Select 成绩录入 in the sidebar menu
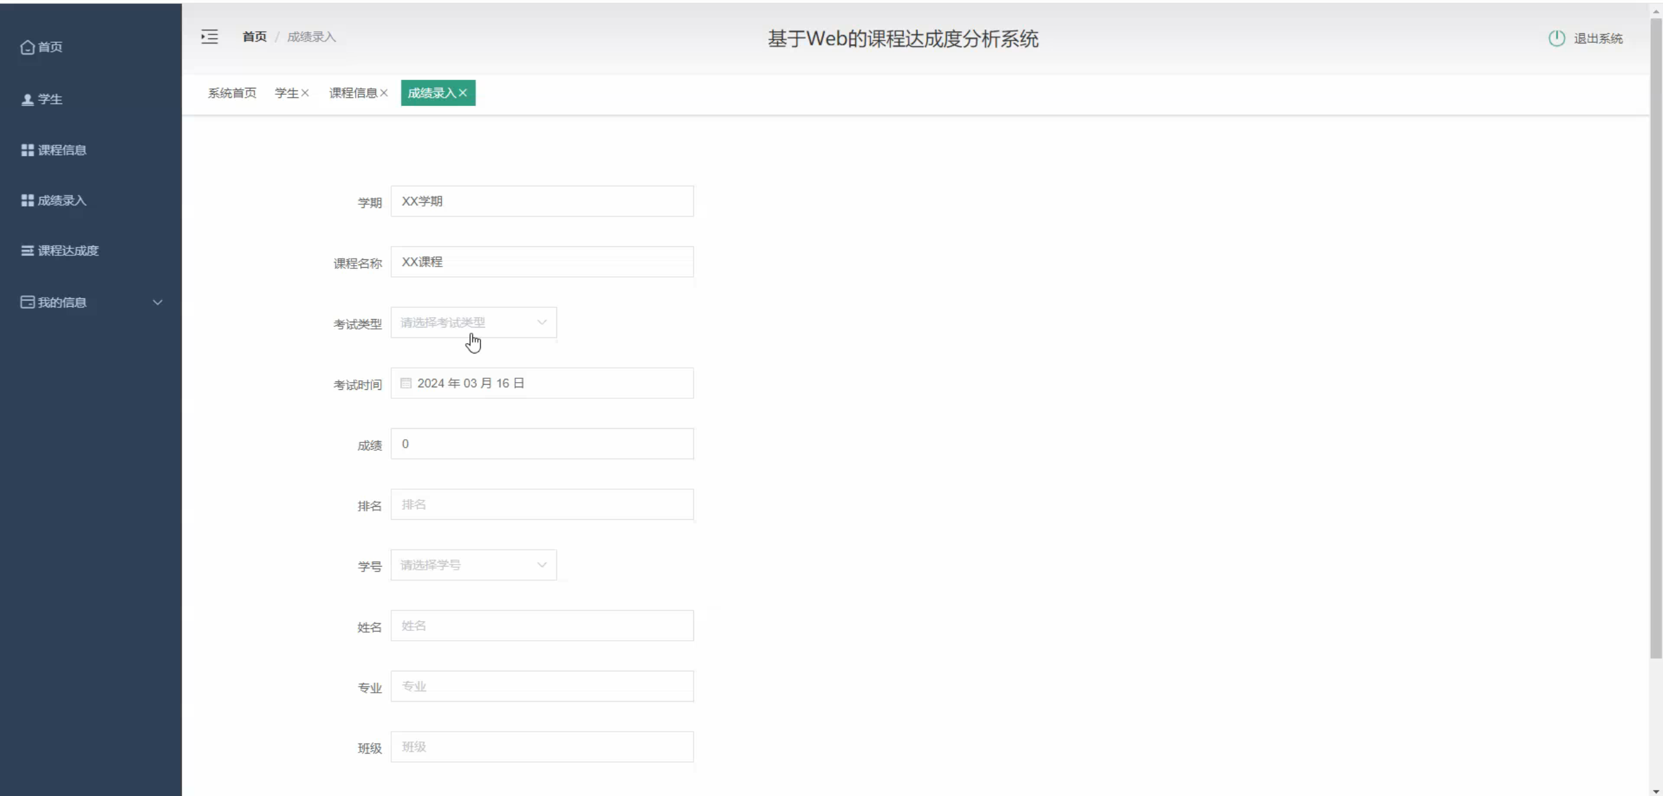1663x796 pixels. click(61, 201)
